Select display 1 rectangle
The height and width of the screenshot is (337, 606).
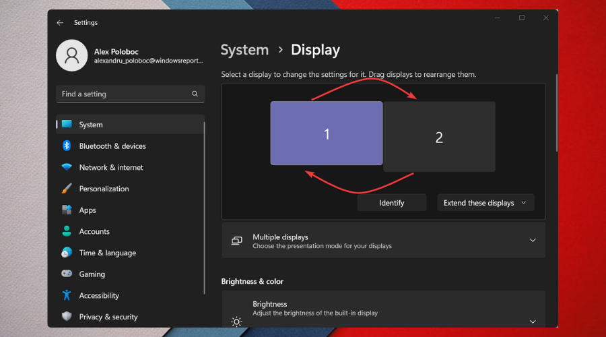point(327,133)
